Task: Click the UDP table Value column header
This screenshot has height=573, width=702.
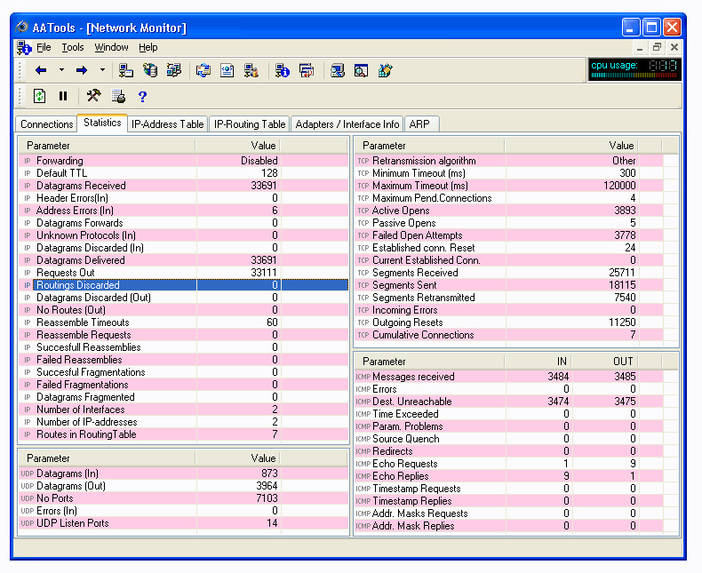Action: point(238,458)
